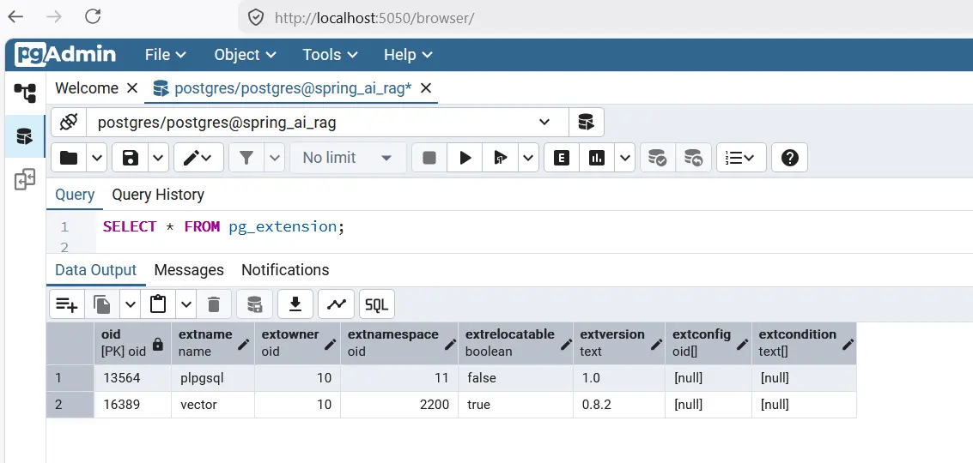Click the Explain (E) button
This screenshot has width=973, height=463.
click(x=562, y=158)
